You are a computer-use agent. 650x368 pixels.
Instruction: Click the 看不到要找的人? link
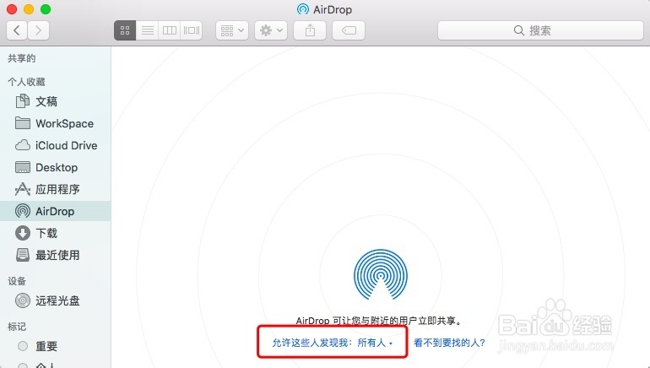tap(449, 343)
